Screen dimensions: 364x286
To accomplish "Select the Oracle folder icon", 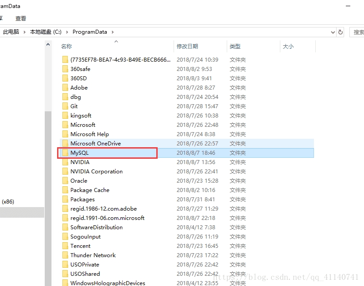I will pyautogui.click(x=65, y=181).
